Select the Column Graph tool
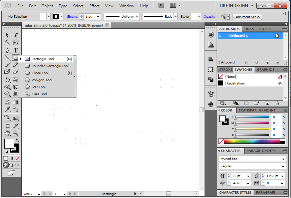The width and height of the screenshot is (291, 198). (x=16, y=118)
